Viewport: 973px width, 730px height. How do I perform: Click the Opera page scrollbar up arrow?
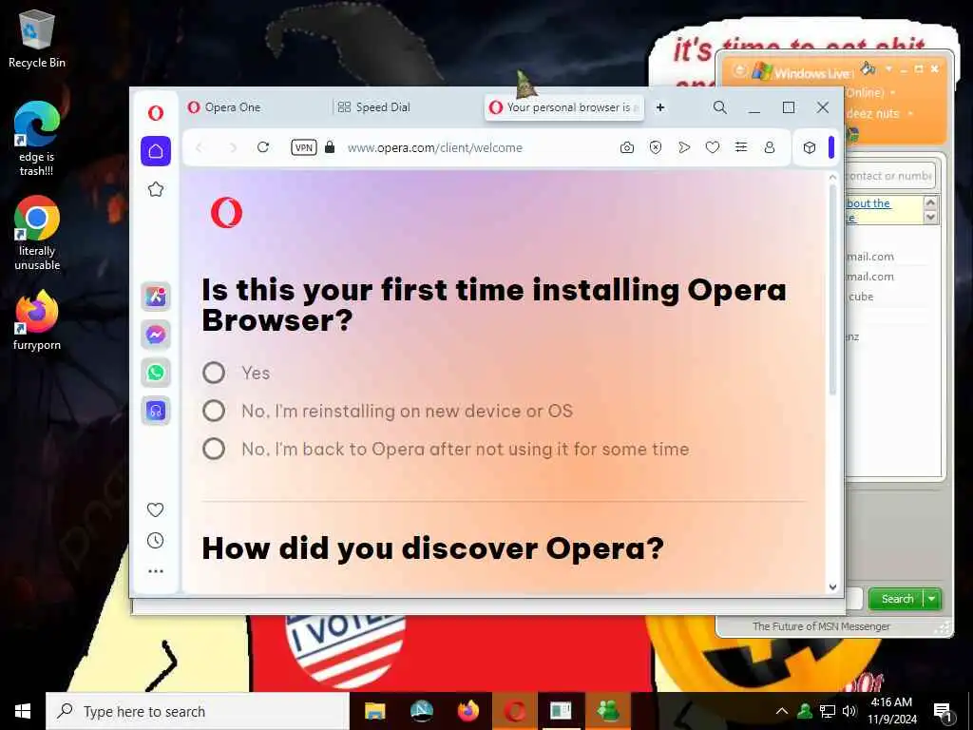pos(832,177)
